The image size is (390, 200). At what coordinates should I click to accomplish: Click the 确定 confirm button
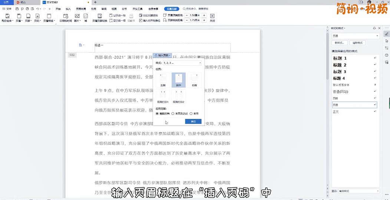[193, 121]
